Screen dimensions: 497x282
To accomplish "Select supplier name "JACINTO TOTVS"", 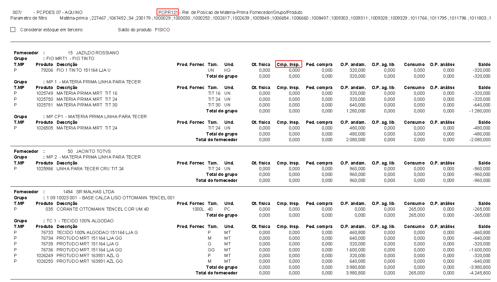I will (93, 151).
